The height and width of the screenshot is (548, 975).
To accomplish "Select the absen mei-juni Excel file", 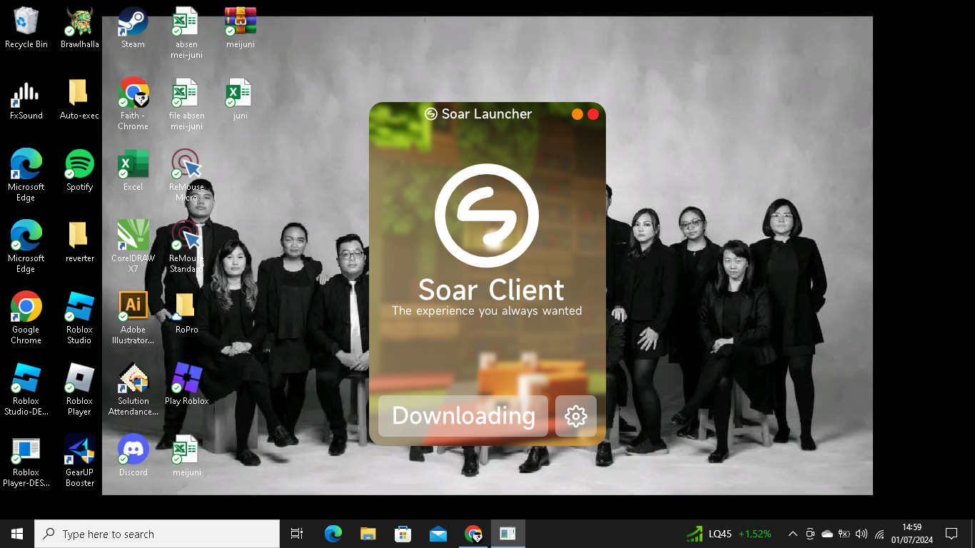I will pyautogui.click(x=186, y=34).
